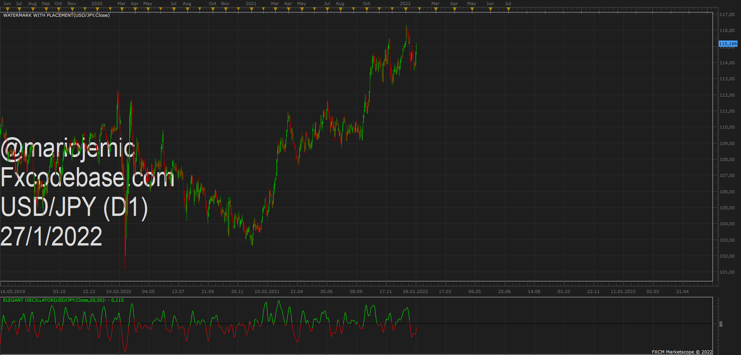Click the 108,00 price axis label
This screenshot has height=355, width=741.
tap(727, 159)
